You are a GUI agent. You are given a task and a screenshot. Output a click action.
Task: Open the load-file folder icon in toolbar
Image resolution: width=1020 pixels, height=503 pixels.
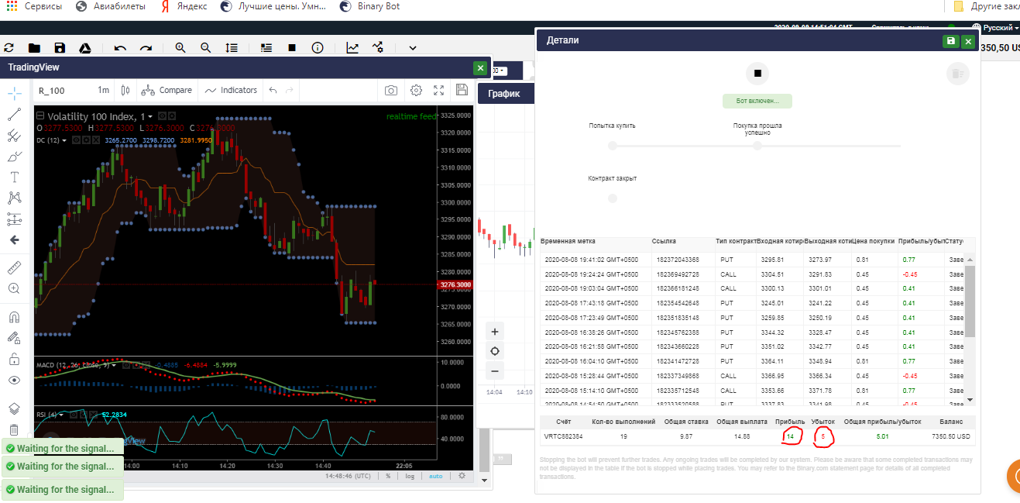tap(34, 47)
